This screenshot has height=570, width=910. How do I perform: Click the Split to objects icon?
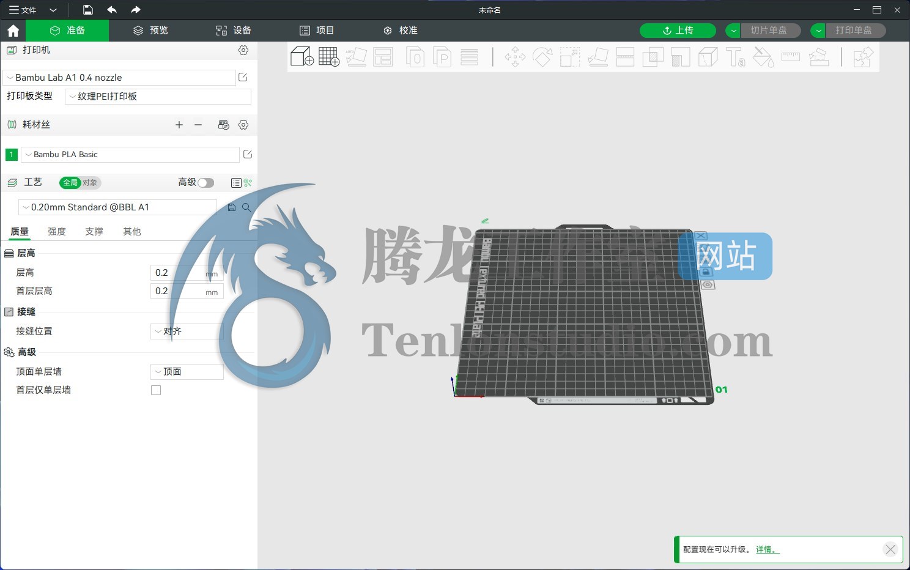click(x=415, y=56)
